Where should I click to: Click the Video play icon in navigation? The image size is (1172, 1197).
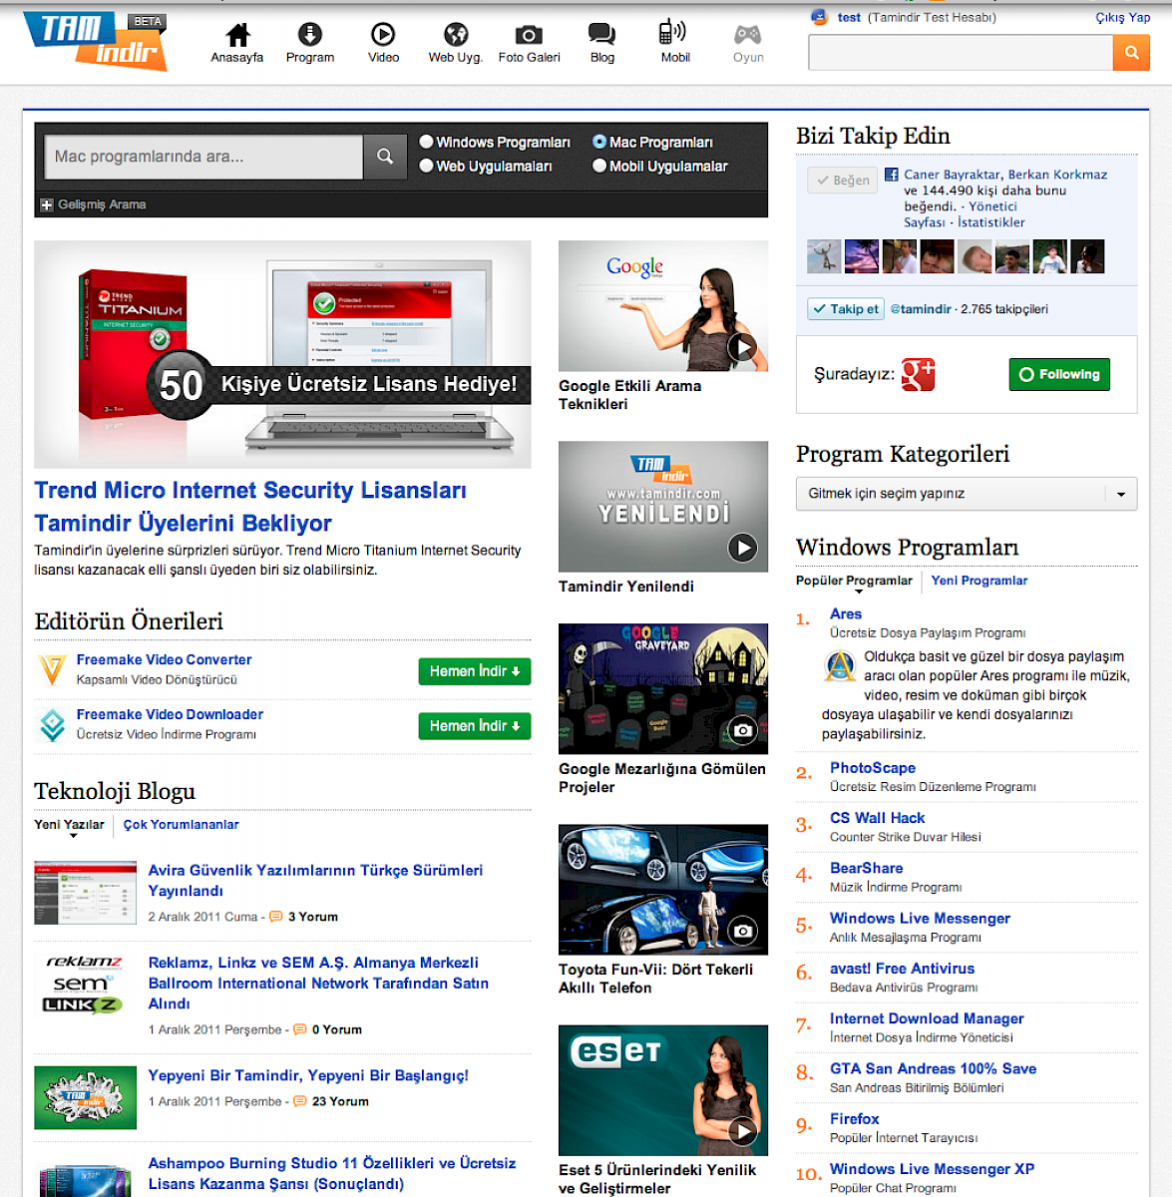click(x=383, y=36)
